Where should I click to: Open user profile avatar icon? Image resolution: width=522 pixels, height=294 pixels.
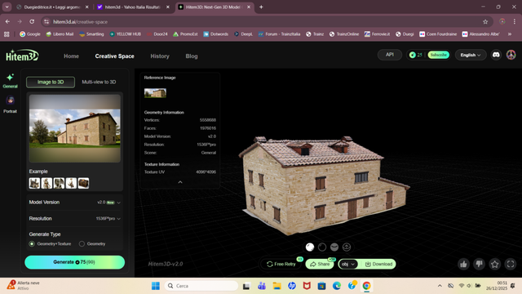pyautogui.click(x=511, y=55)
